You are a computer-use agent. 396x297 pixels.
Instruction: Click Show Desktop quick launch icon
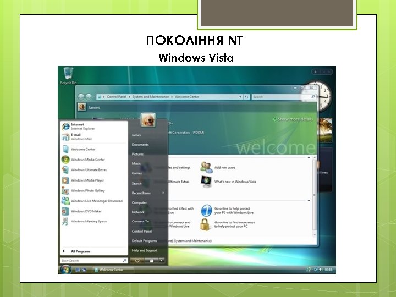pyautogui.click(x=78, y=269)
